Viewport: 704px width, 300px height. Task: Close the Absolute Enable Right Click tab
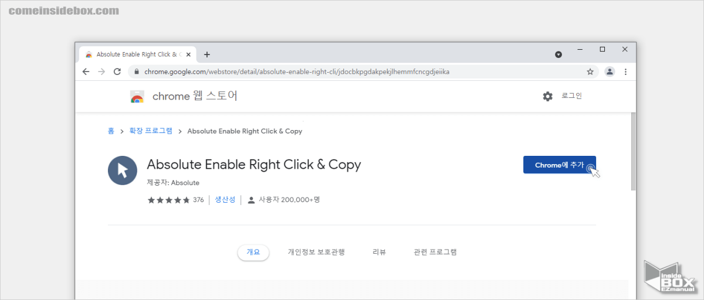188,54
